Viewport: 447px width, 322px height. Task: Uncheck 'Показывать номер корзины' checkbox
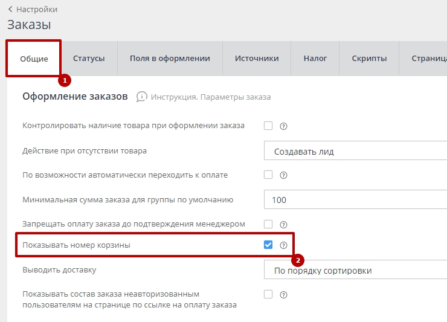[x=268, y=245]
